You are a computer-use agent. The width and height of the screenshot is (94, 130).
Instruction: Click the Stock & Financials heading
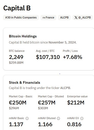click(x=24, y=82)
